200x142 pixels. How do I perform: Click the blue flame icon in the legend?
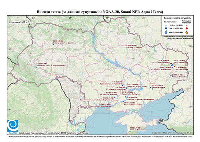coord(166,32)
